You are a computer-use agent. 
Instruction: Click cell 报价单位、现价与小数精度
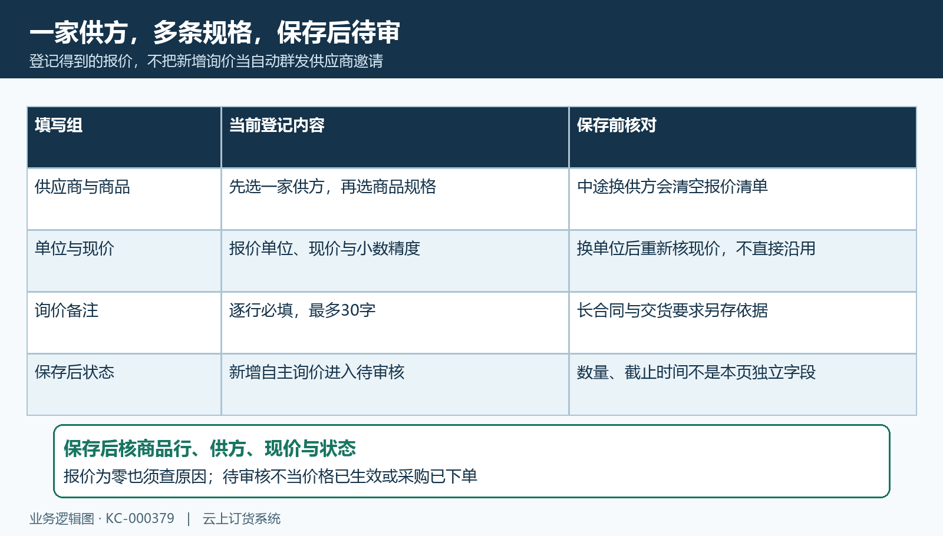tap(395, 261)
